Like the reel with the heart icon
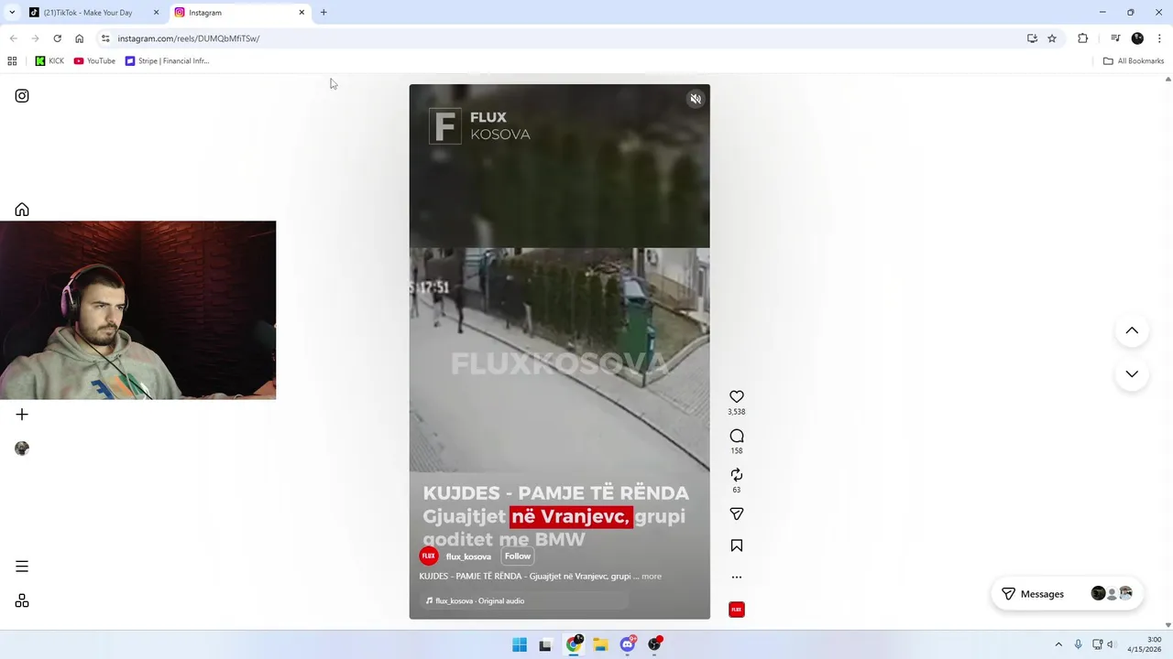Image resolution: width=1173 pixels, height=659 pixels. [x=736, y=396]
